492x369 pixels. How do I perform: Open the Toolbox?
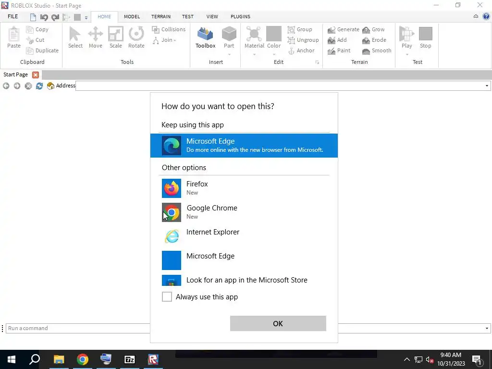(205, 37)
